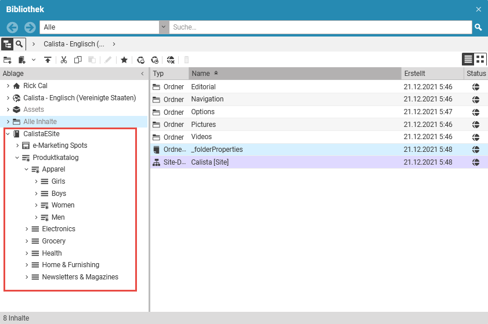The width and height of the screenshot is (488, 324).
Task: Expand the Electronics category node
Action: click(27, 229)
